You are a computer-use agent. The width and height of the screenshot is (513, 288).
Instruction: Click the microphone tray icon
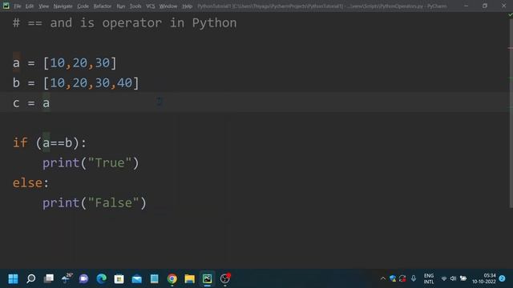click(414, 278)
